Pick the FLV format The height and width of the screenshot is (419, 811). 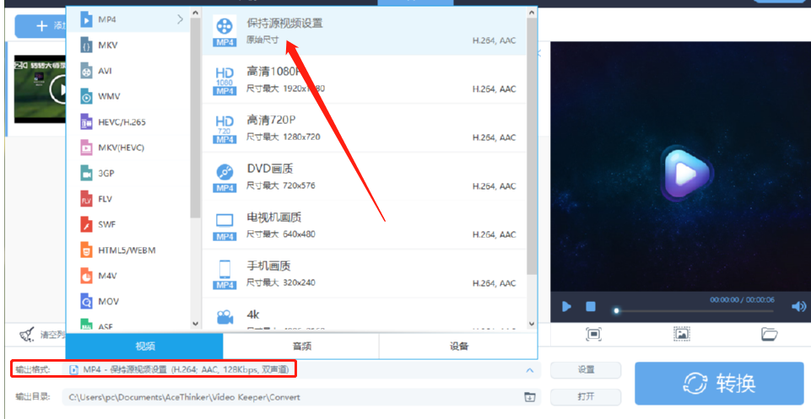127,199
